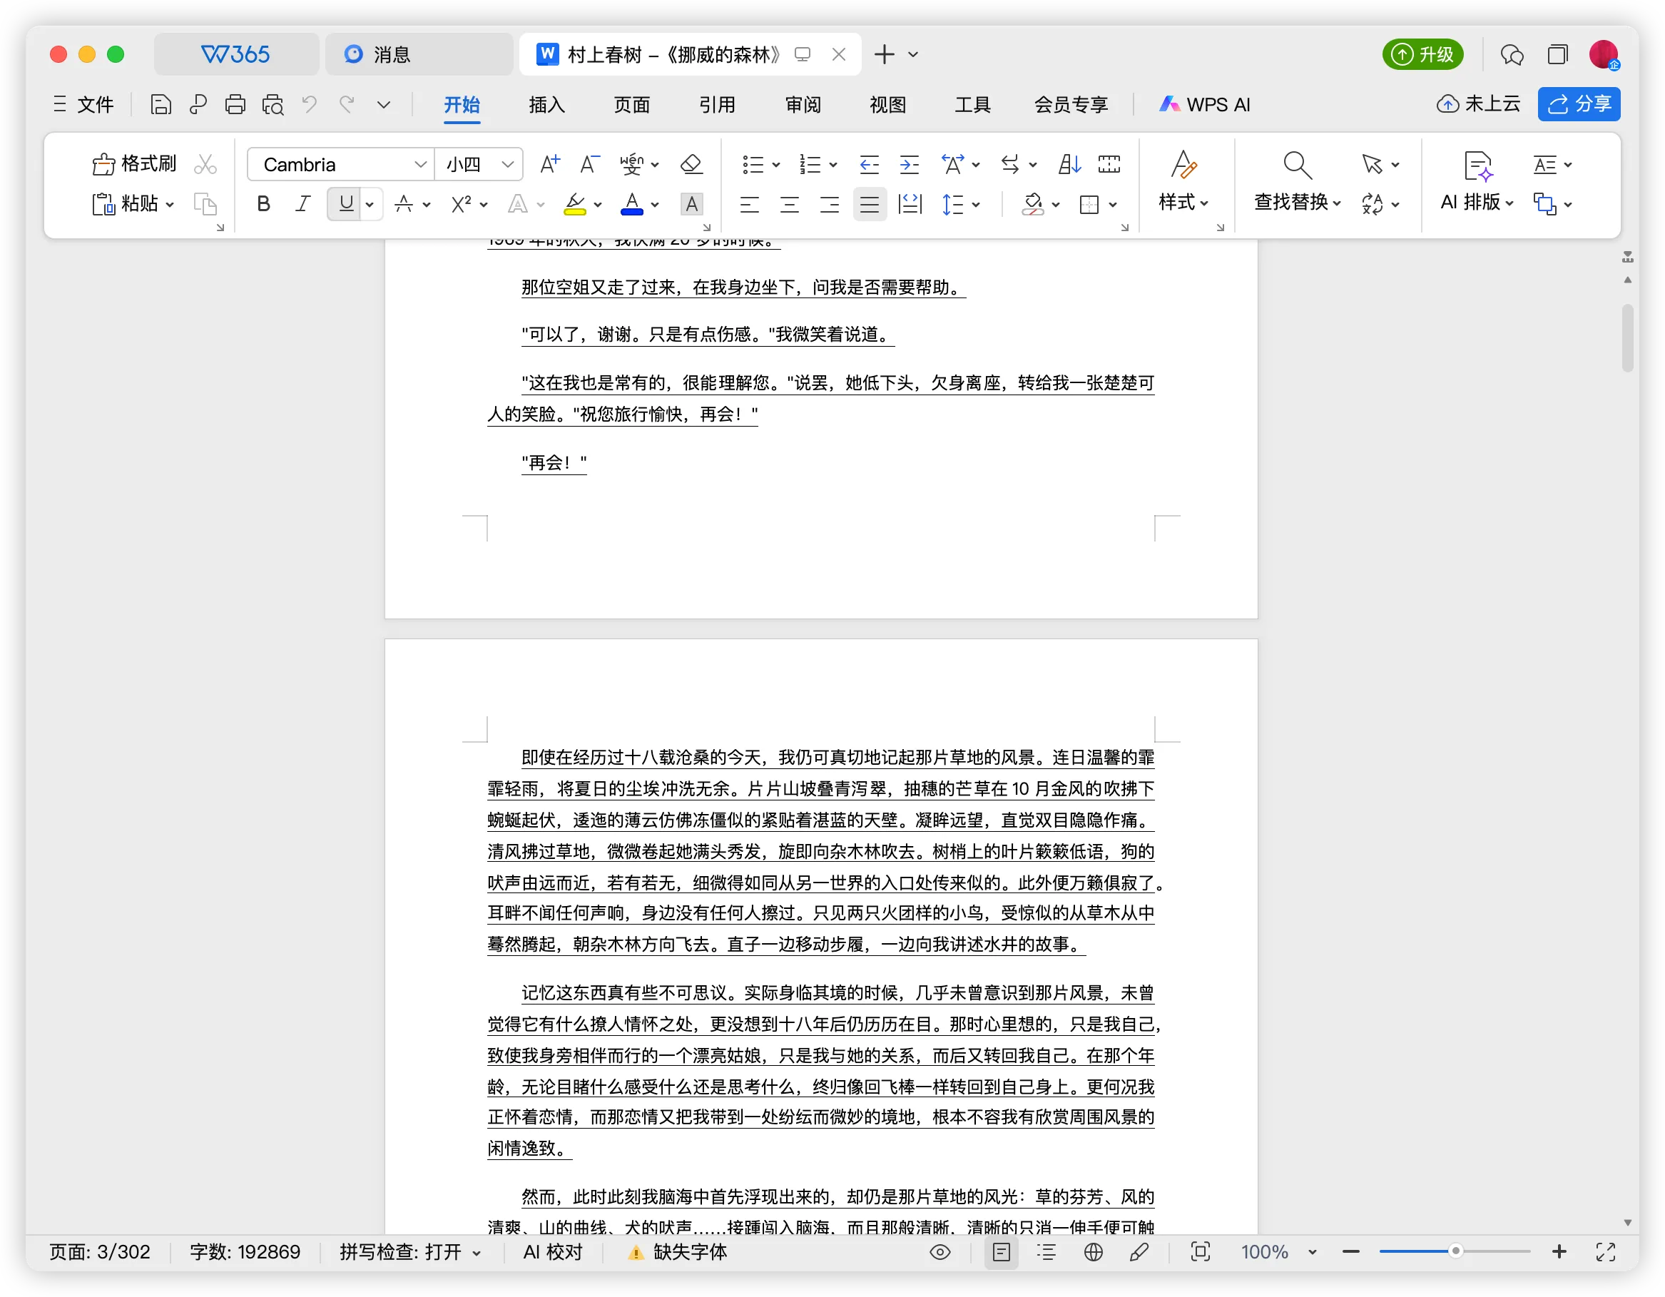The height and width of the screenshot is (1297, 1665).
Task: Open the 审阅 (Review) tab
Action: coord(803,104)
